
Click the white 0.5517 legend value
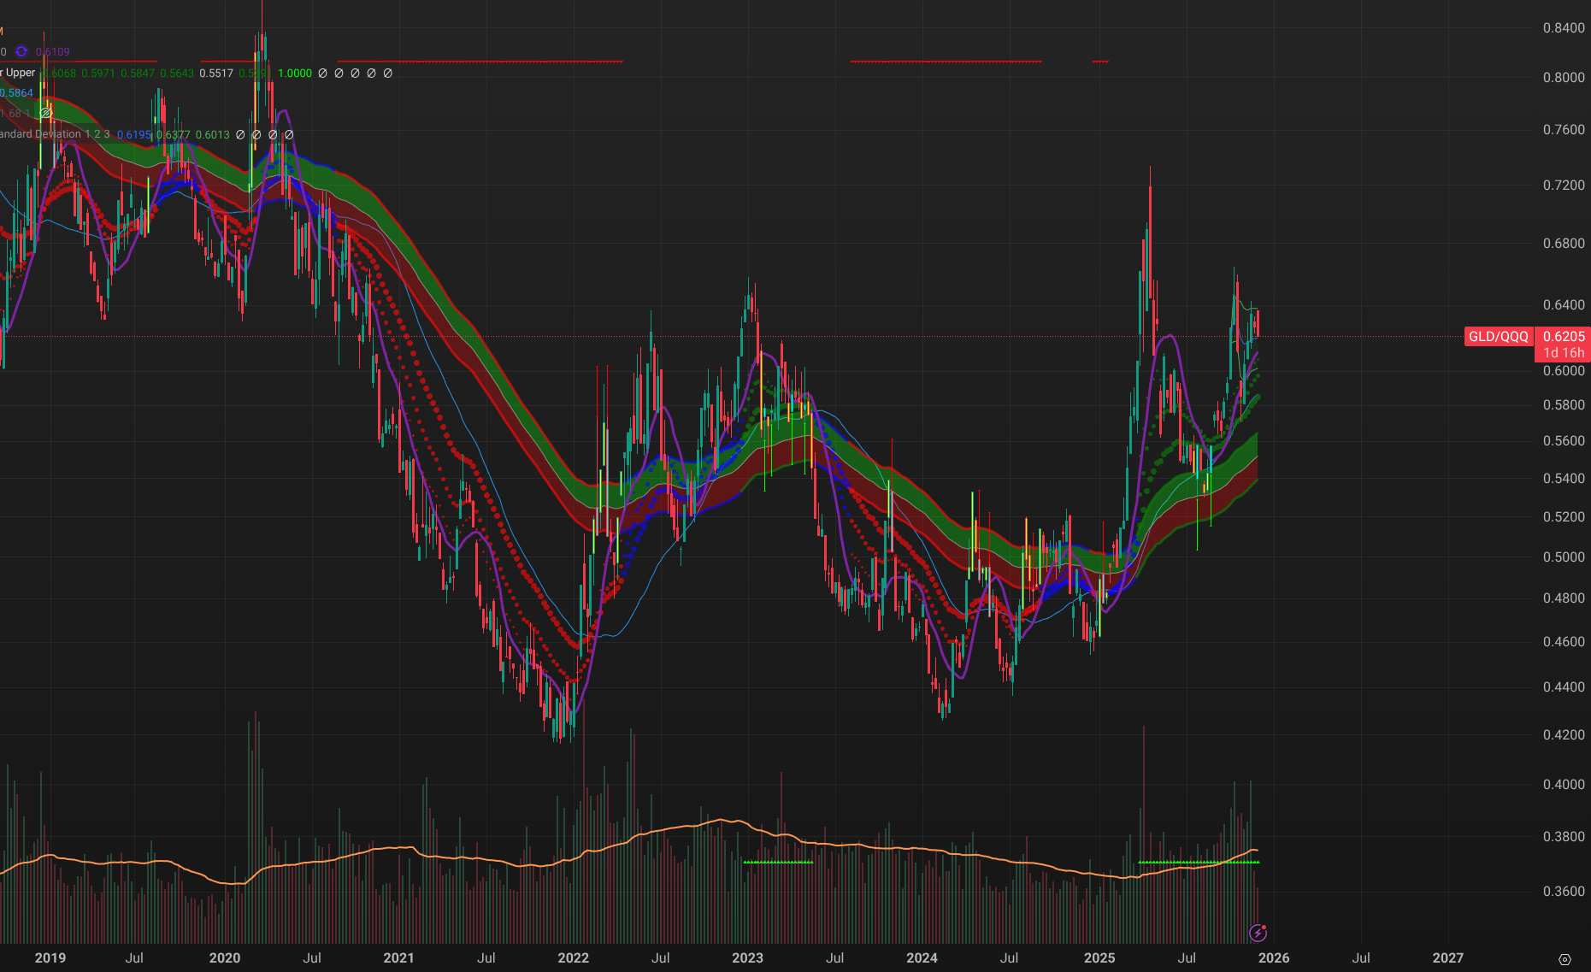216,74
